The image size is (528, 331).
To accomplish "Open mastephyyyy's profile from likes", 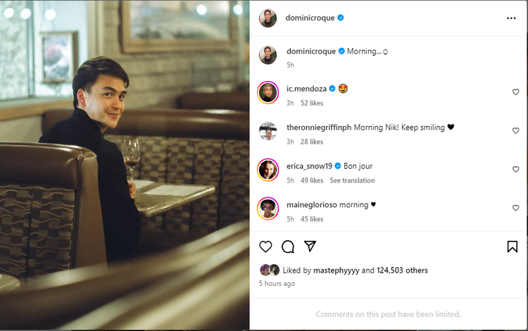I will pos(334,270).
